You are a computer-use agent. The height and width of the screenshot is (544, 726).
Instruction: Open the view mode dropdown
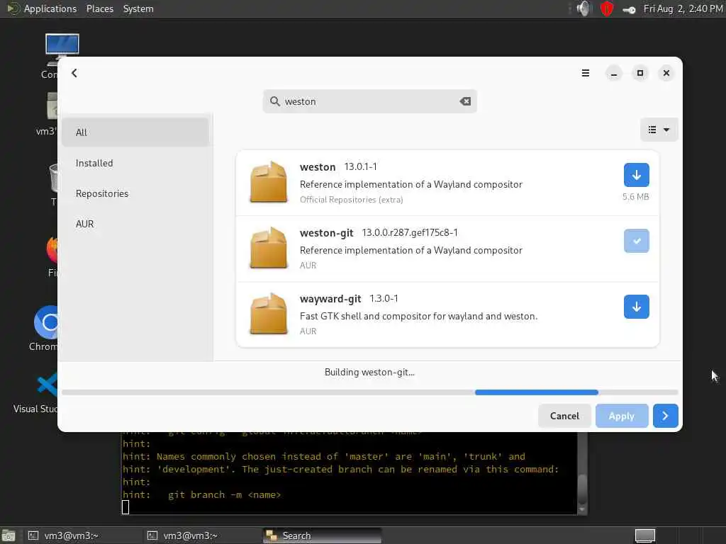(x=659, y=130)
